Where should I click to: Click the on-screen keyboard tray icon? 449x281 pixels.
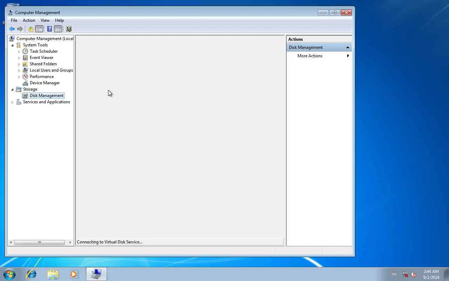(394, 274)
